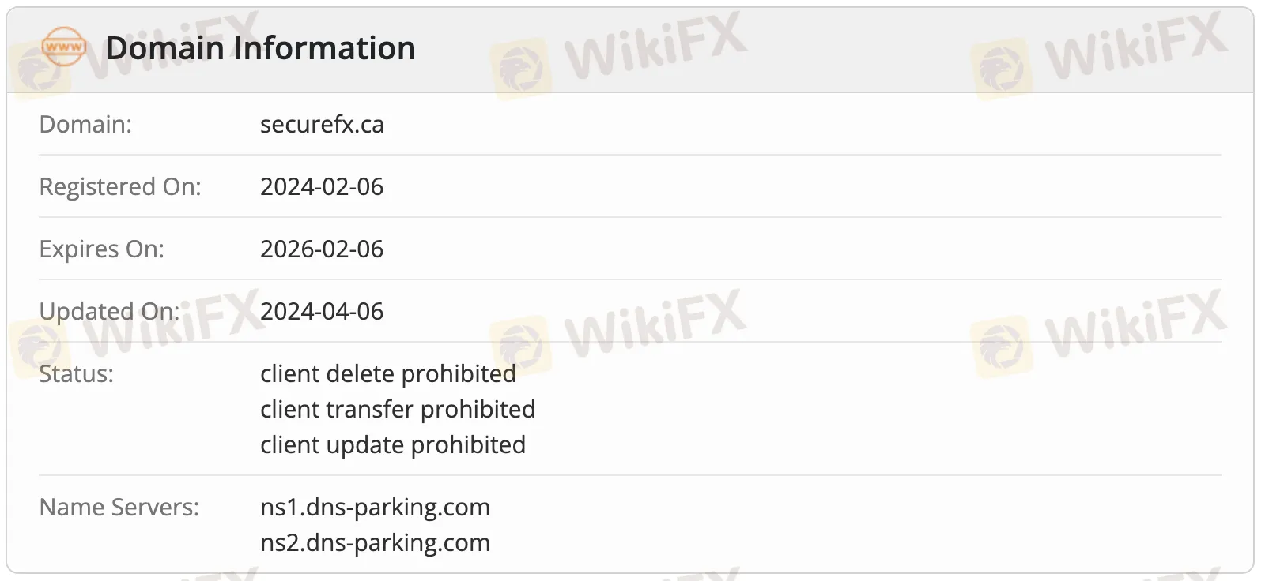Click the Expires On: label

(x=102, y=249)
